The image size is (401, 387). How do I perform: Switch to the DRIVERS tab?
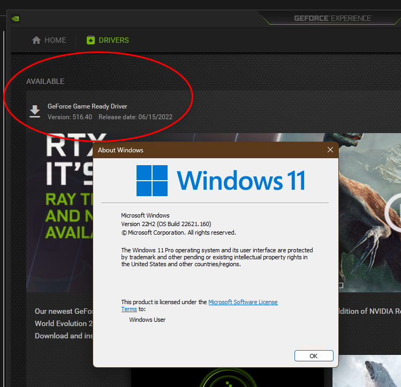(x=108, y=40)
